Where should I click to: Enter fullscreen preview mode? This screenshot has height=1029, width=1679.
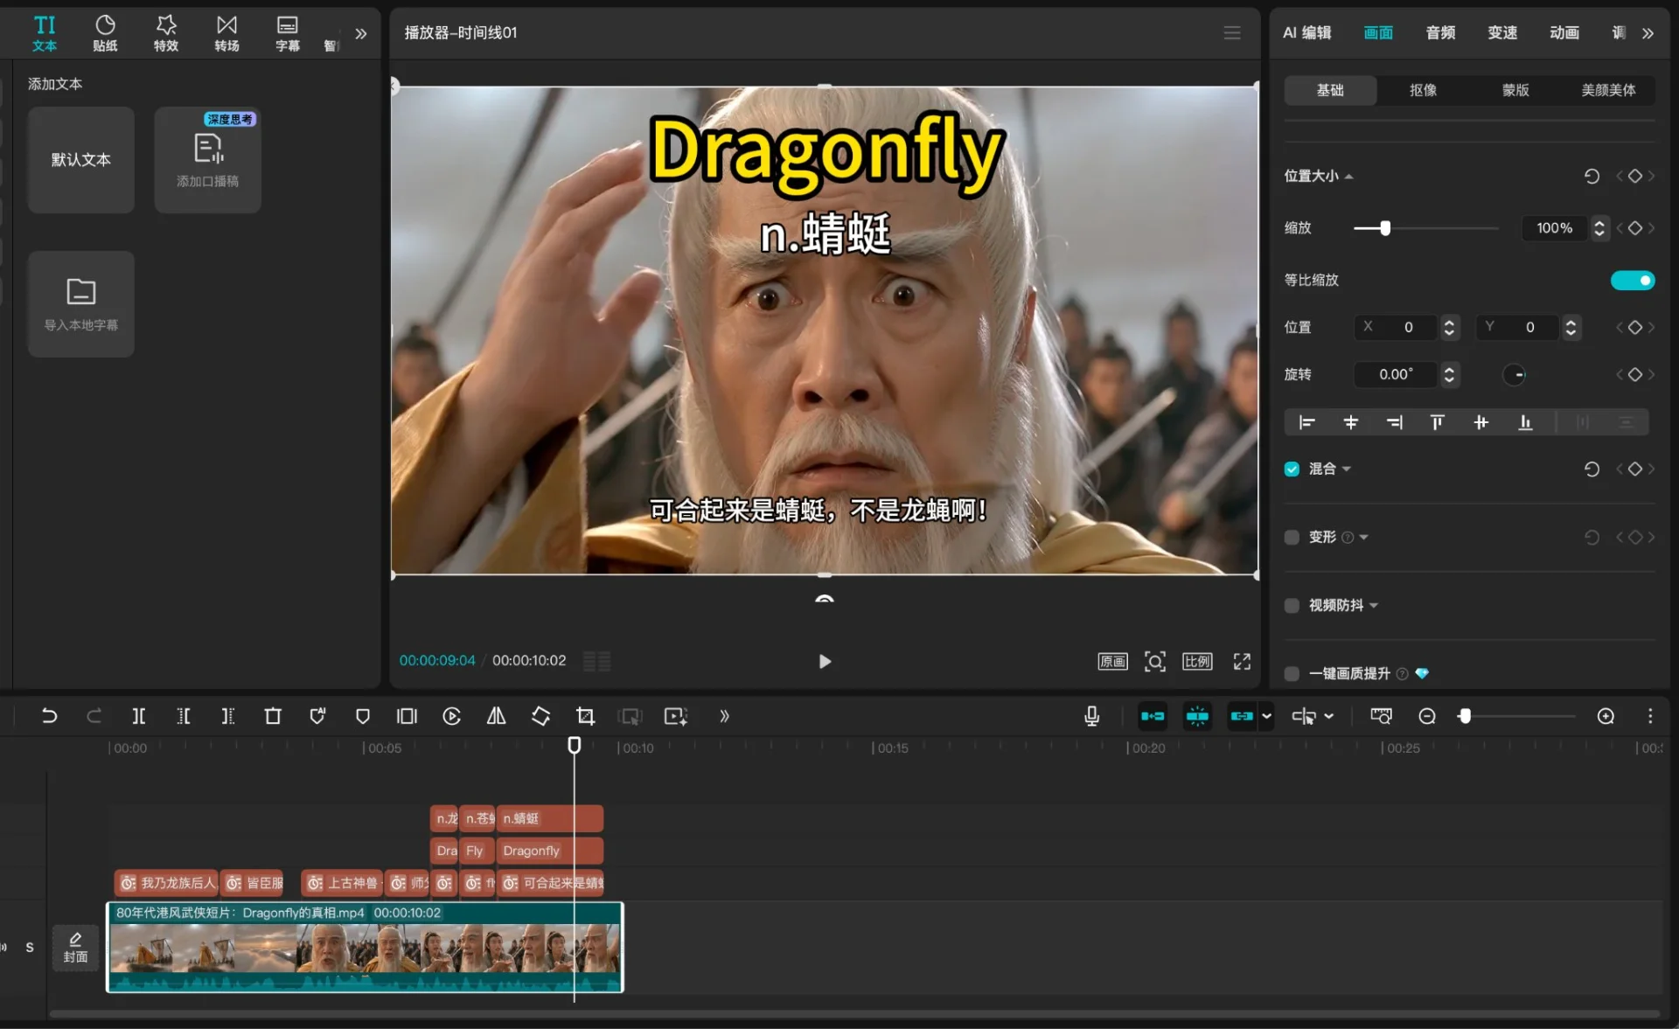tap(1242, 662)
